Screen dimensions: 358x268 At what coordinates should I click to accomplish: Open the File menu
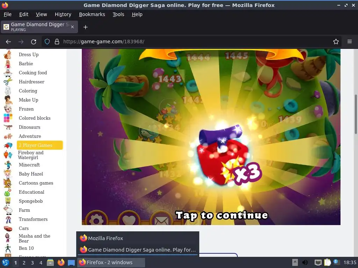click(8, 14)
